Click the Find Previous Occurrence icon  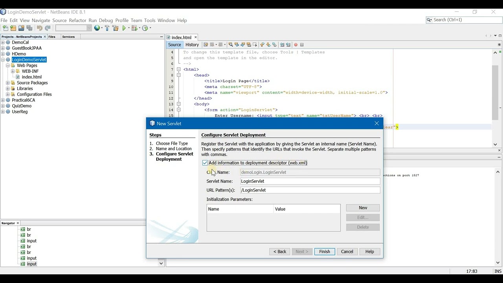click(x=237, y=45)
